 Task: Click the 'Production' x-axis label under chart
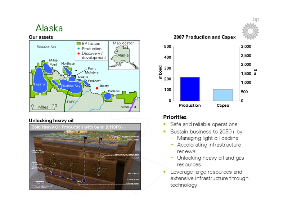pos(190,105)
